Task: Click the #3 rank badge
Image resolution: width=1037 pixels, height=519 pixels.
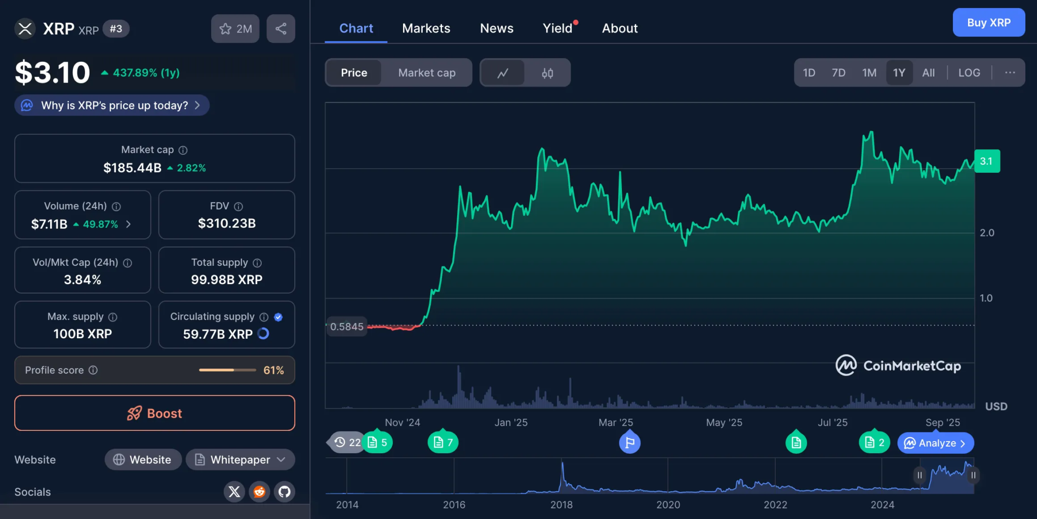Action: 116,29
